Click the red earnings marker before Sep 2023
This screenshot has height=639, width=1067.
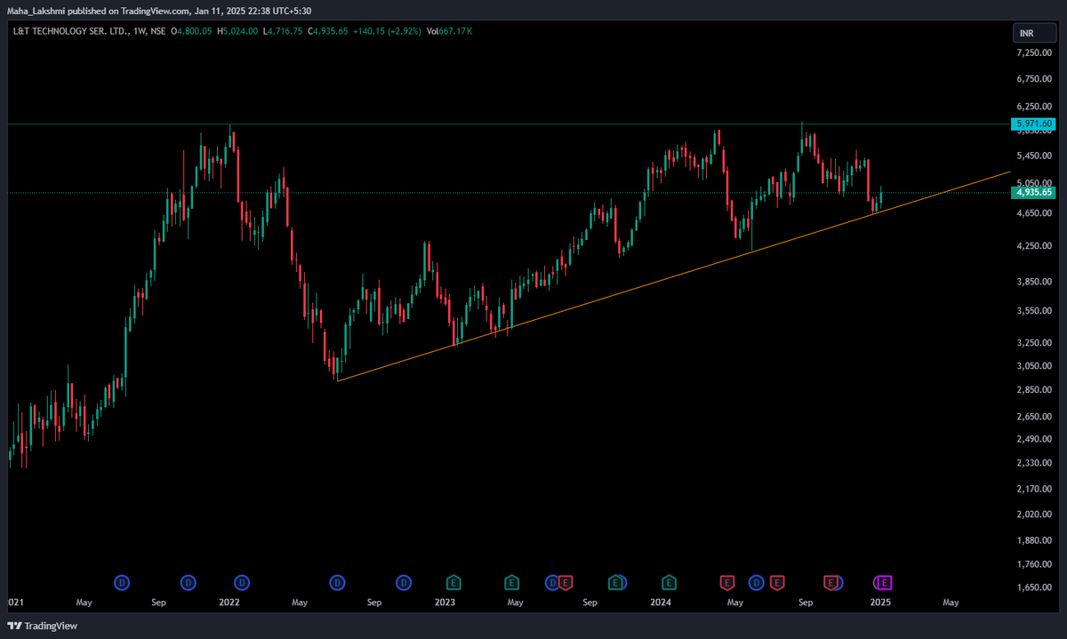566,582
